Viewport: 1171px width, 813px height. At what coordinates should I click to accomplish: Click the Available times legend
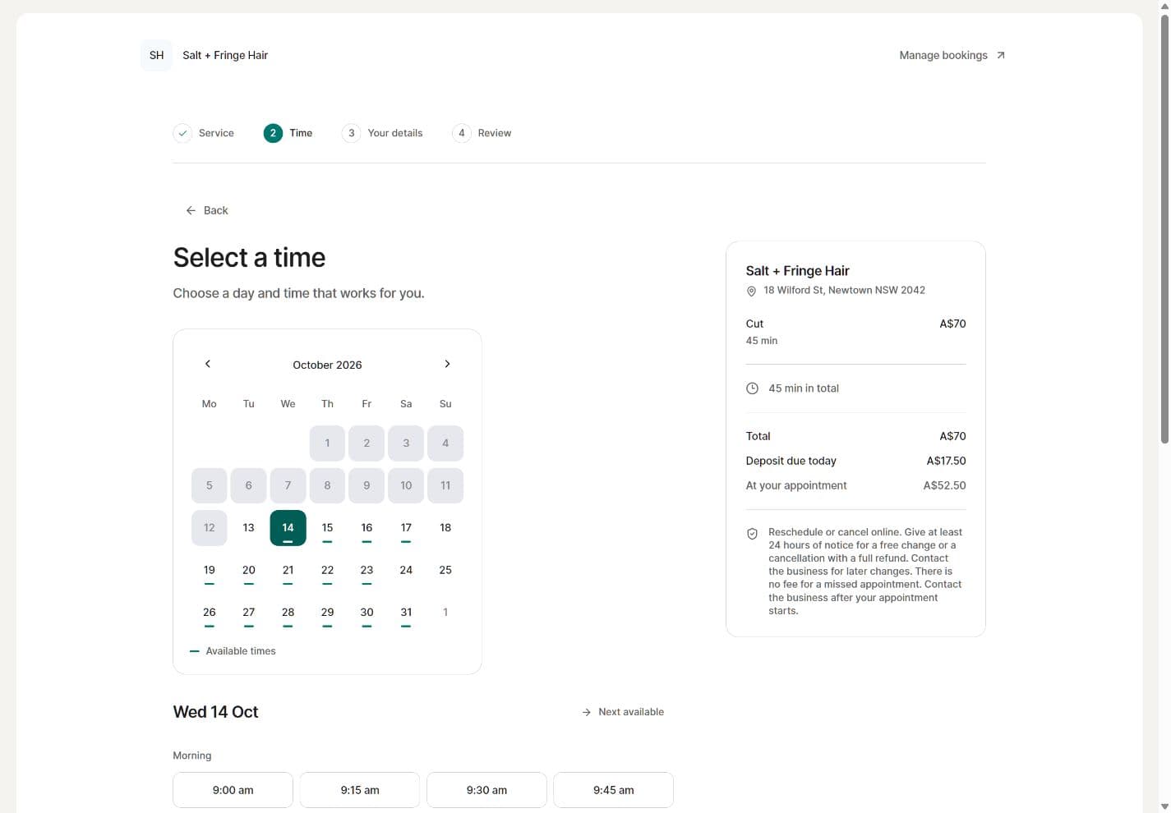(x=233, y=651)
